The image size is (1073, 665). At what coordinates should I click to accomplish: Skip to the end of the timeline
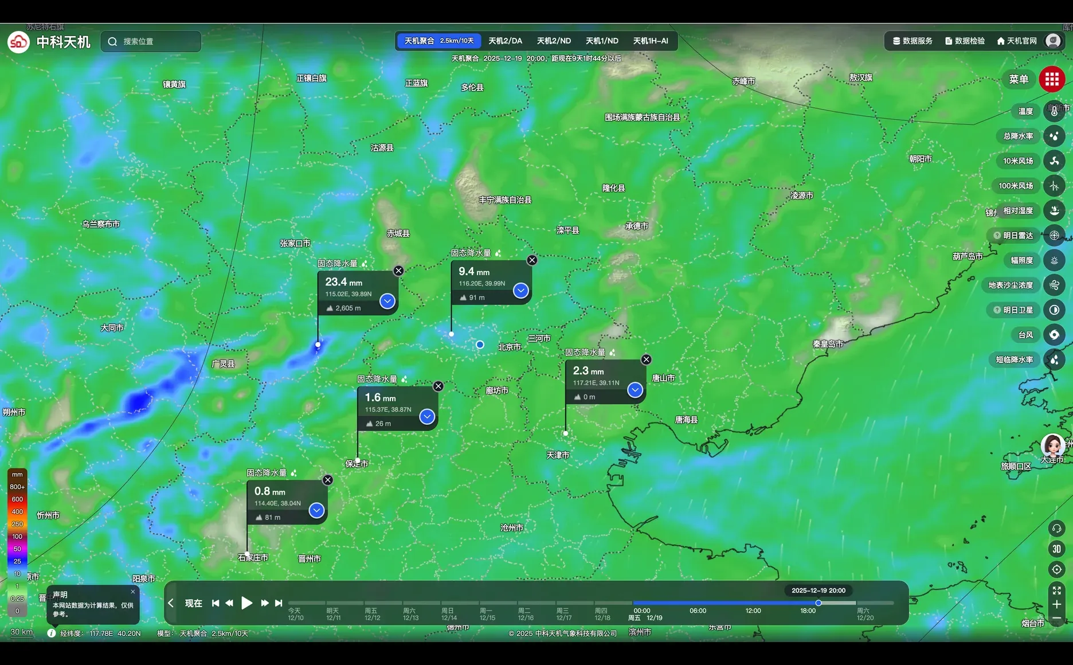(x=279, y=603)
